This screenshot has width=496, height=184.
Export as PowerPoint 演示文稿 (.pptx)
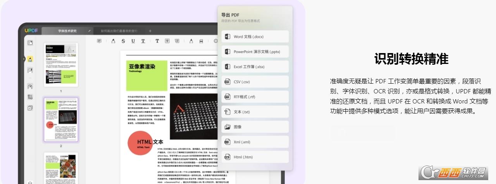(255, 52)
